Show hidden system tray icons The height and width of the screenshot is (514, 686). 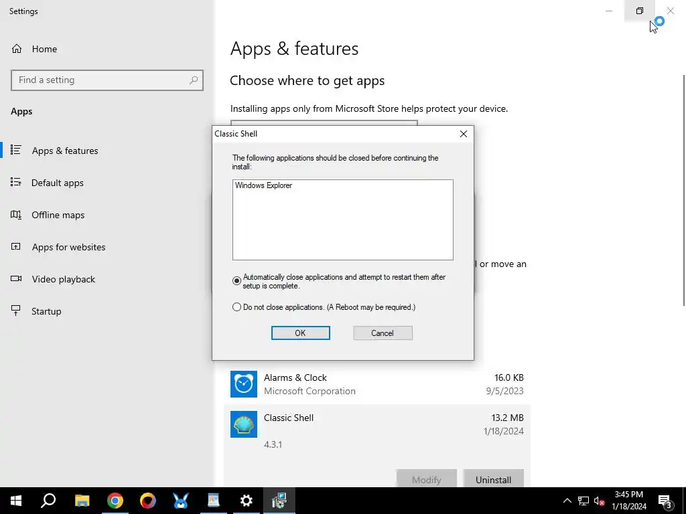point(567,501)
